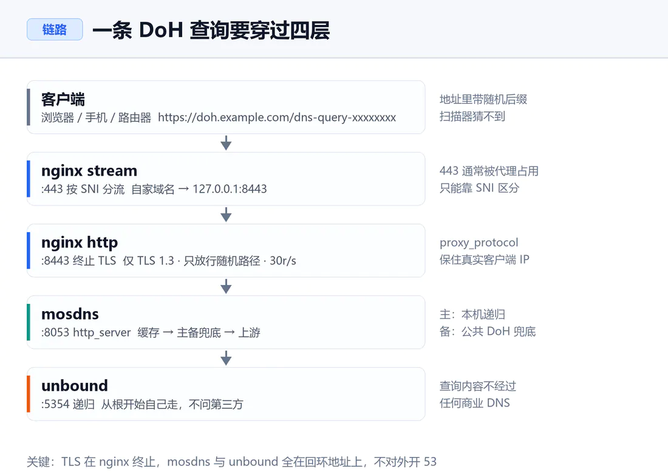This screenshot has width=668, height=474.
Task: Click 仅 TLS 1.3 · 只放行随机路径 · 30r/s
Action: [209, 261]
